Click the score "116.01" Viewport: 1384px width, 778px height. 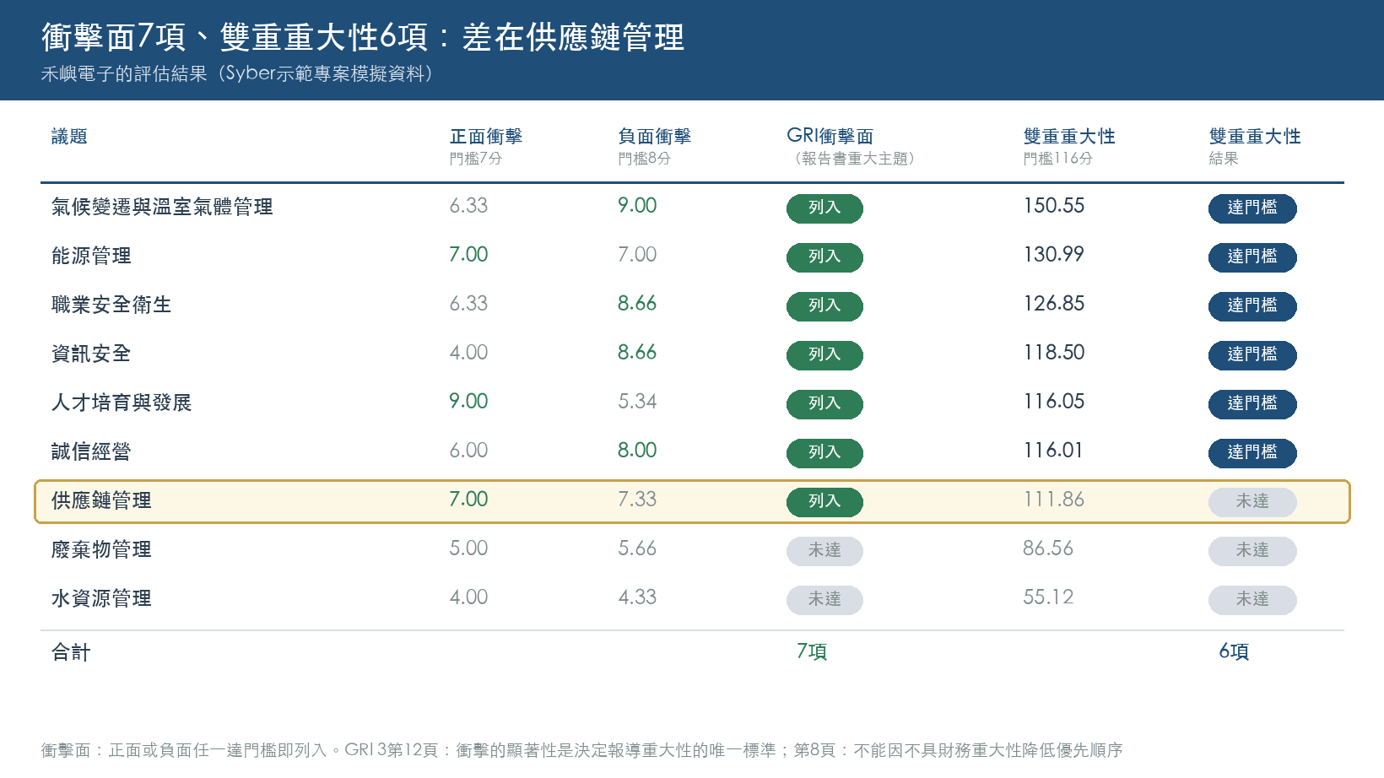[1053, 451]
